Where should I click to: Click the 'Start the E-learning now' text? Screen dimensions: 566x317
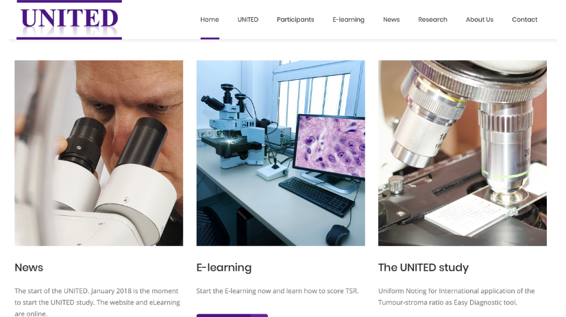[x=278, y=291]
